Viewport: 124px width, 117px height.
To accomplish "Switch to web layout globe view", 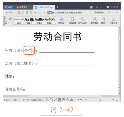I will tap(68, 100).
